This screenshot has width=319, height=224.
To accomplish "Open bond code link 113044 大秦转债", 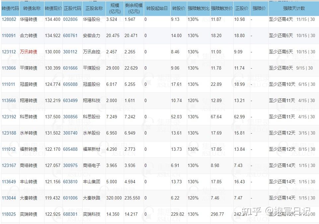I will click(9, 198).
